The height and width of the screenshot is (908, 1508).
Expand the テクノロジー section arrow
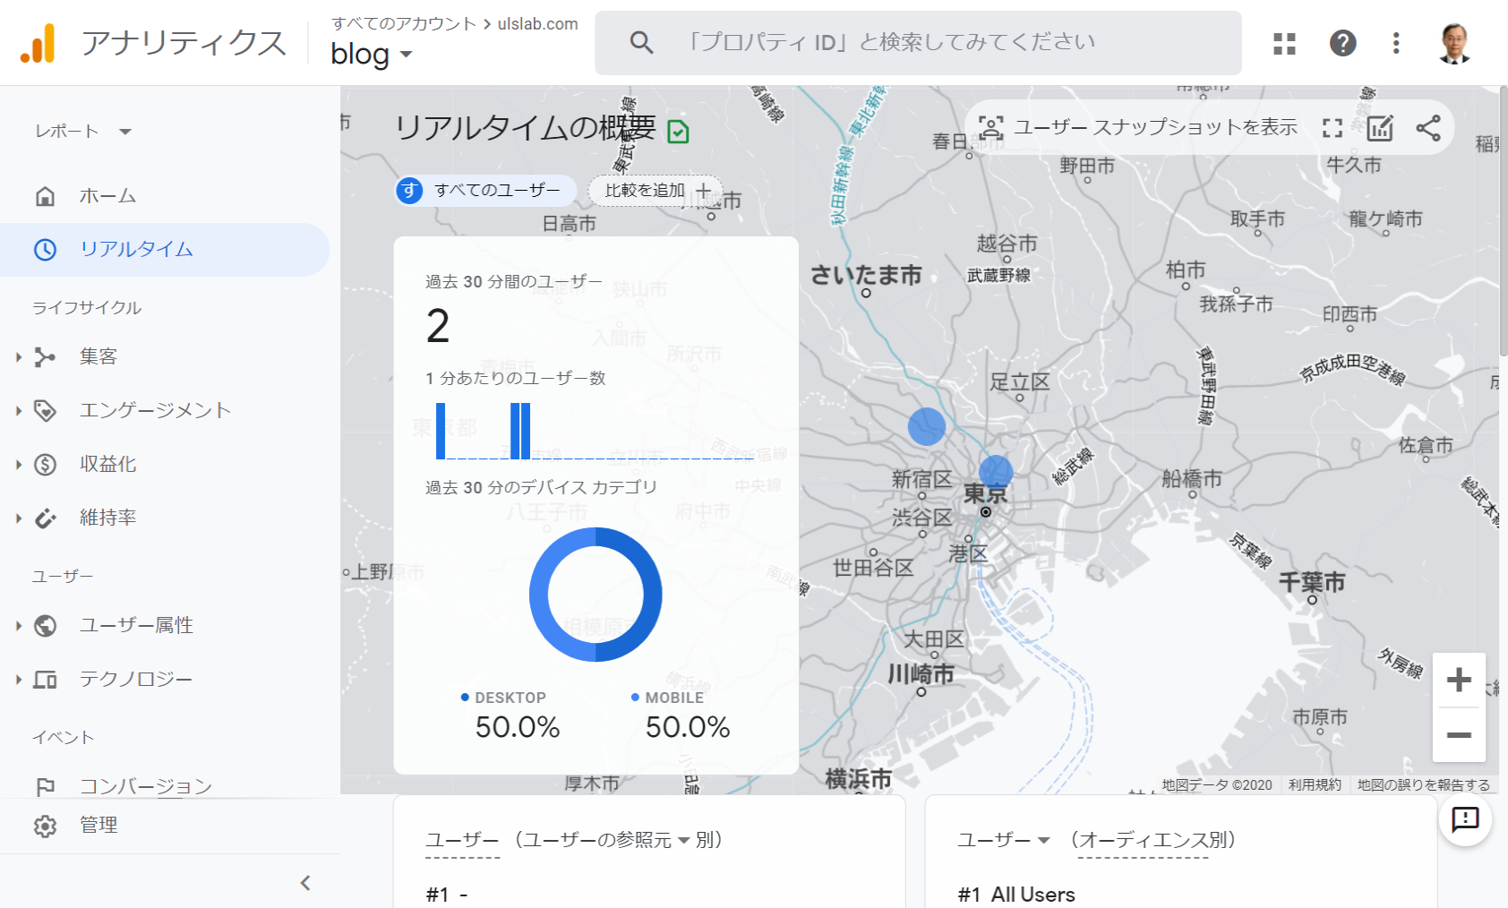pyautogui.click(x=18, y=680)
